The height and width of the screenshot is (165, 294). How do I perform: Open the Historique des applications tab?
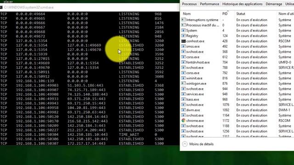(242, 4)
